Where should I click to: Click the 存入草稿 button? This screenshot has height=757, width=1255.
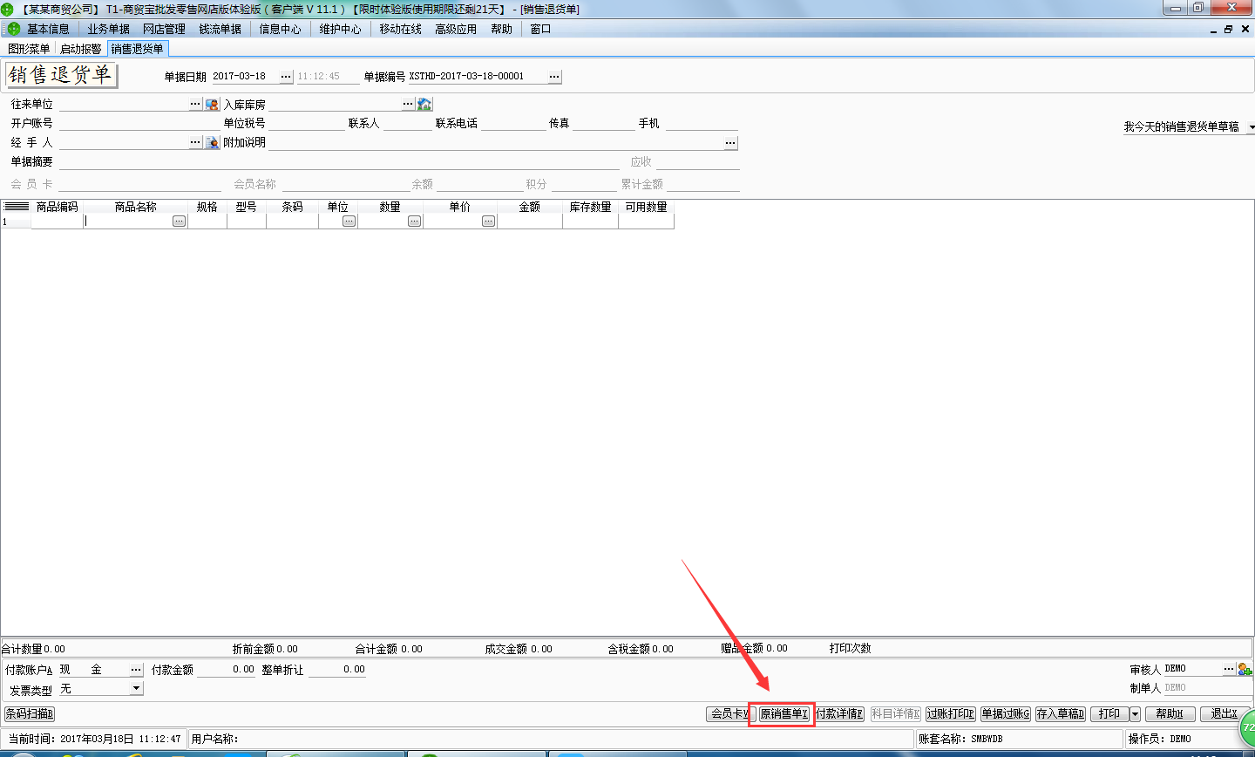coord(1060,714)
